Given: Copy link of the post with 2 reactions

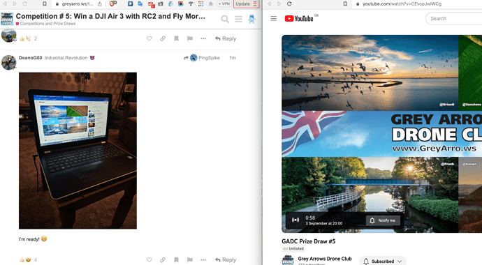Looking at the screenshot, I should tap(163, 38).
